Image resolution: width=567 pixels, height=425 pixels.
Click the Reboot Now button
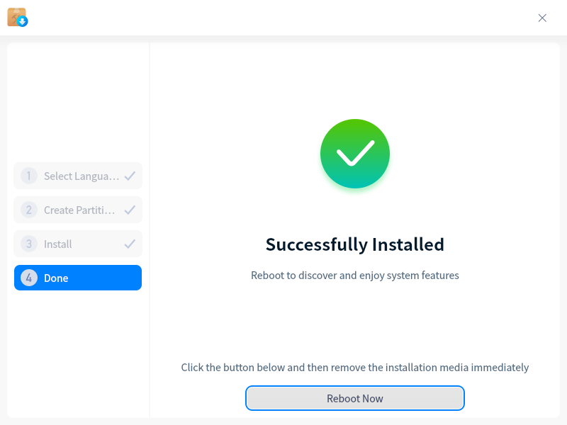click(355, 398)
